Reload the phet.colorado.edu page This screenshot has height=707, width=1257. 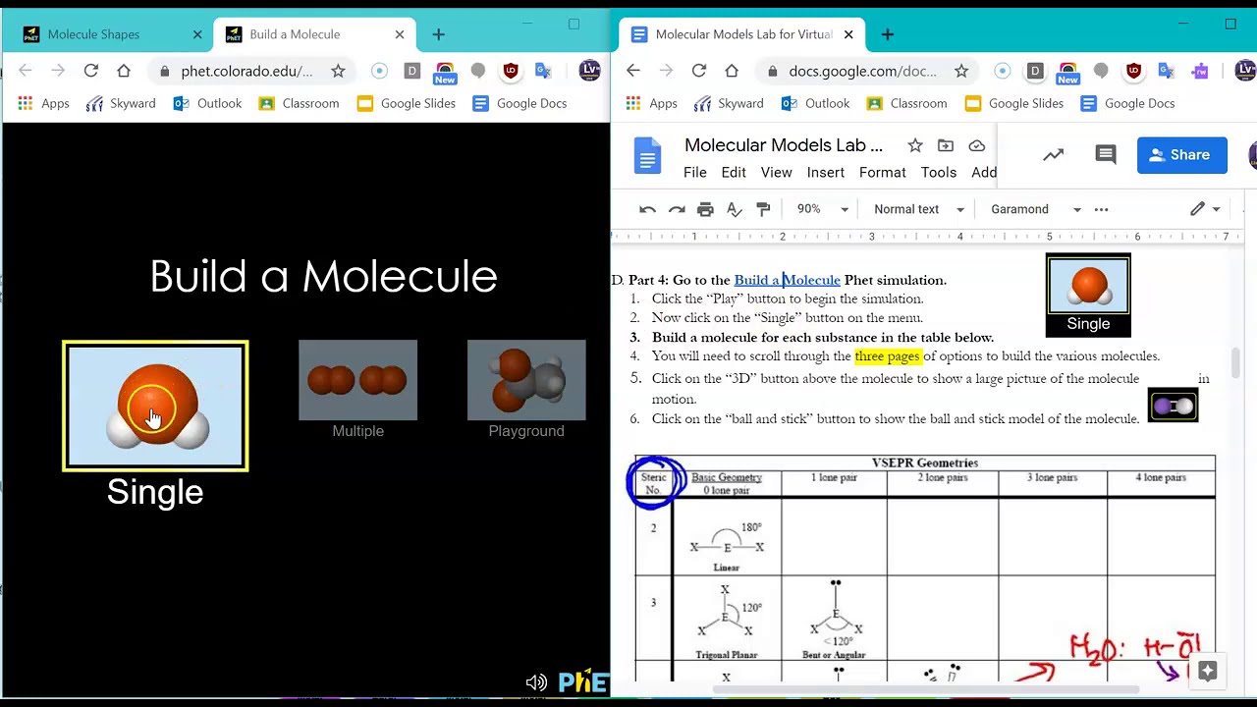pyautogui.click(x=90, y=71)
